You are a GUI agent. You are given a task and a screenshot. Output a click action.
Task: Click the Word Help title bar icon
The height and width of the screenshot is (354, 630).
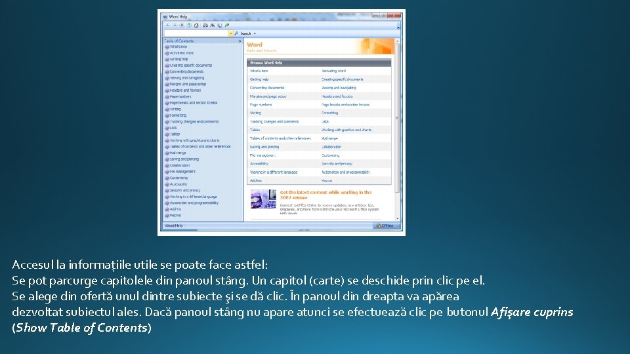[x=165, y=17]
